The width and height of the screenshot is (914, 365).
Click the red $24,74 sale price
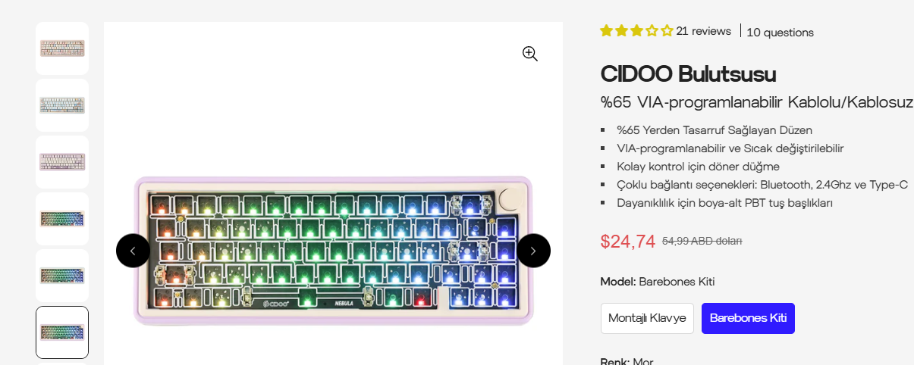point(627,241)
